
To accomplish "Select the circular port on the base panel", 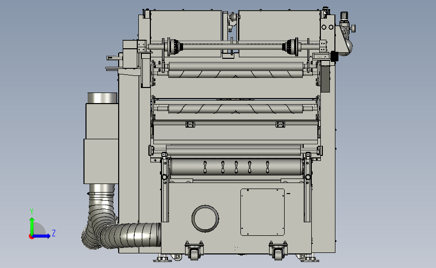I will coord(205,219).
